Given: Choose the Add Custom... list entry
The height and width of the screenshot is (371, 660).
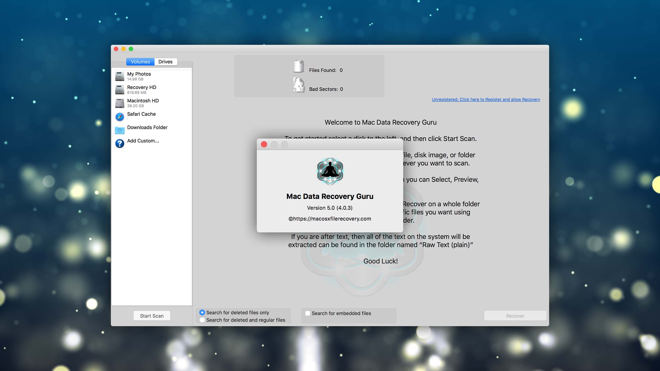Looking at the screenshot, I should tap(152, 144).
